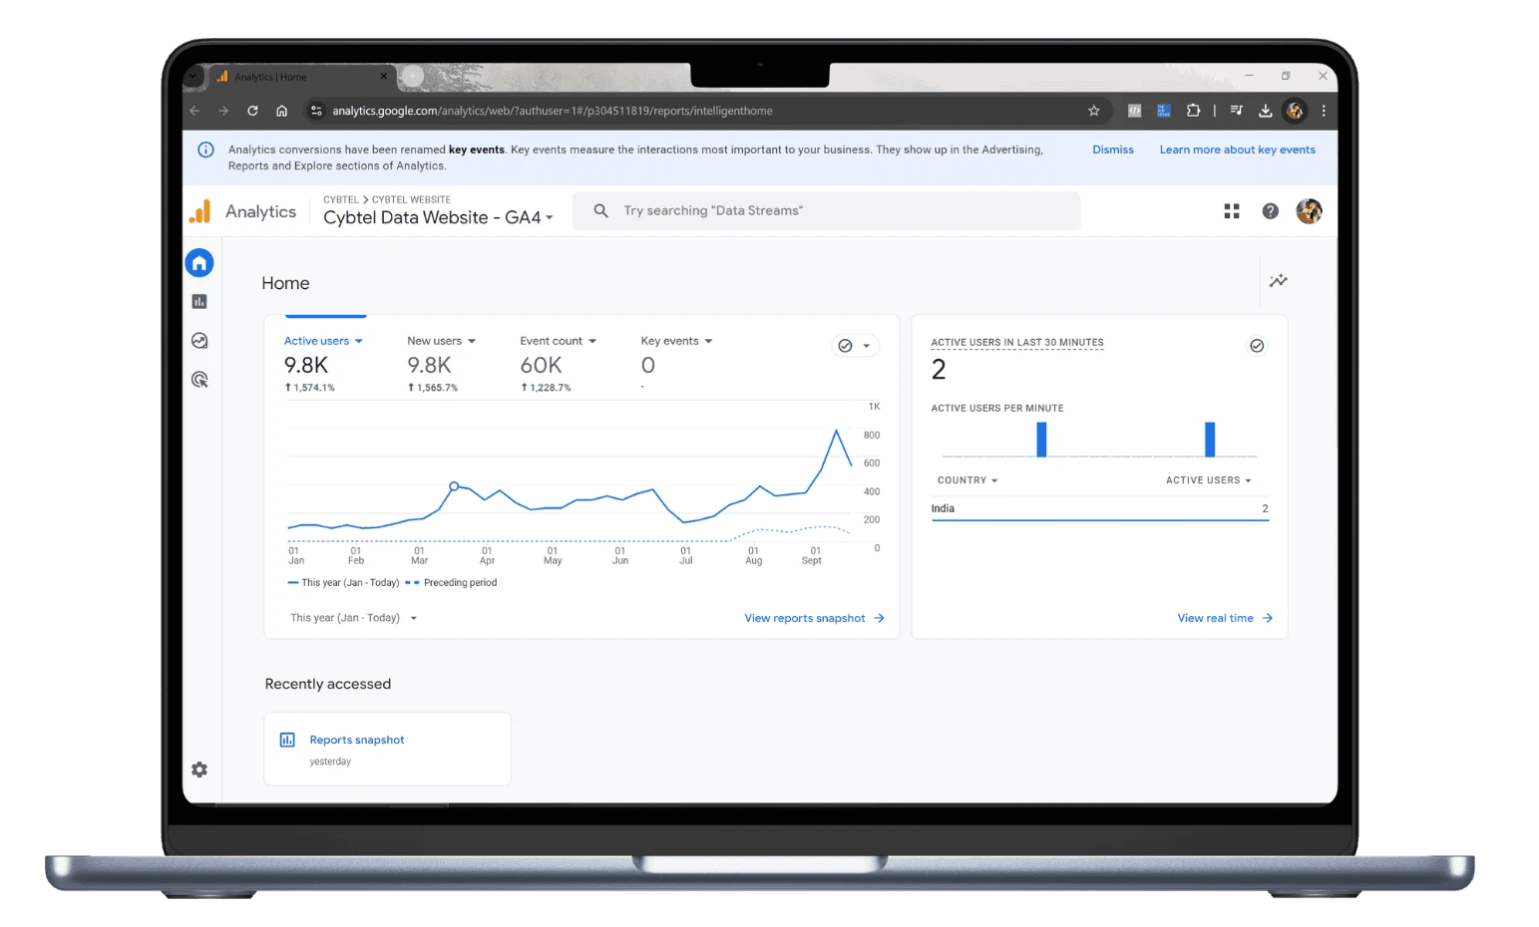Image resolution: width=1539 pixels, height=927 pixels.
Task: Change the 'This year (Jan - Today)' date range
Action: point(354,618)
